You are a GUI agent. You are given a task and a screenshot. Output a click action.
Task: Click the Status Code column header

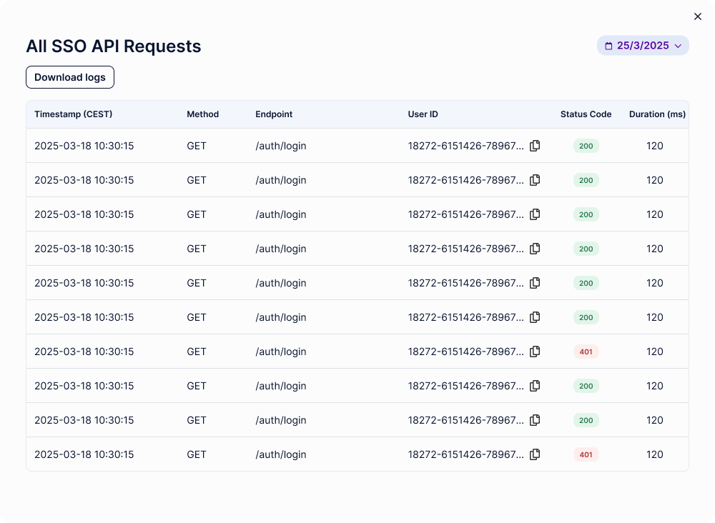click(x=586, y=114)
